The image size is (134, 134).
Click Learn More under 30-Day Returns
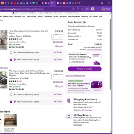coord(77,125)
